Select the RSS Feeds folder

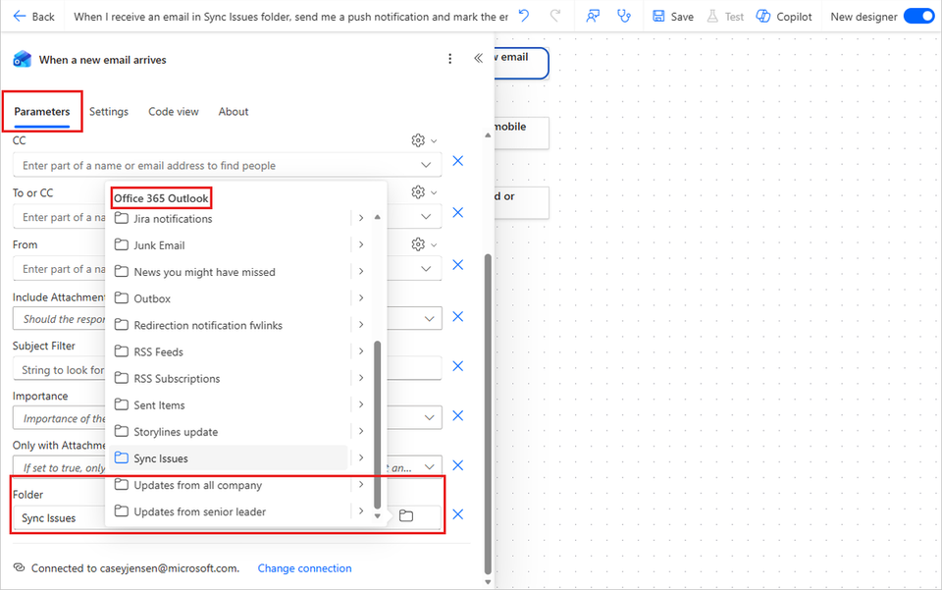click(x=231, y=352)
